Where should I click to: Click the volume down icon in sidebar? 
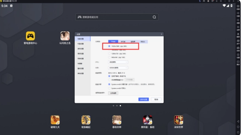(x=238, y=21)
